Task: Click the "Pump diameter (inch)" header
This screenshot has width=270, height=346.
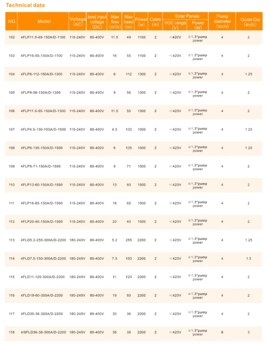Action: 222,22
